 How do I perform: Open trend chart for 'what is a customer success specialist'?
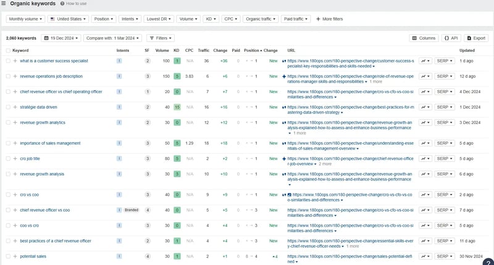point(425,61)
